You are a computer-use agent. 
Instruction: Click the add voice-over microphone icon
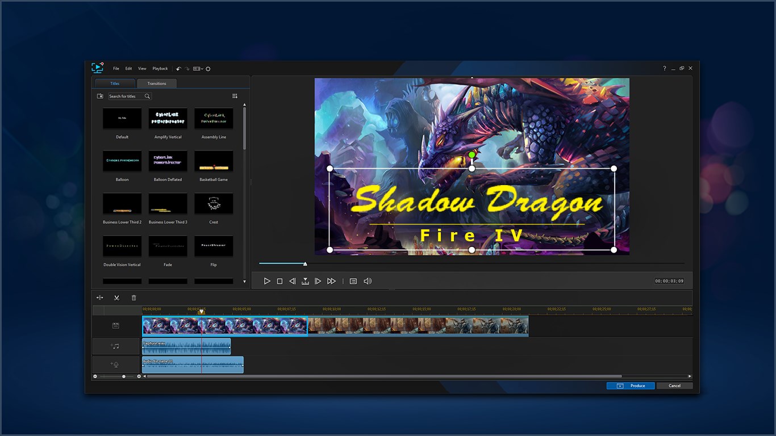tap(115, 364)
